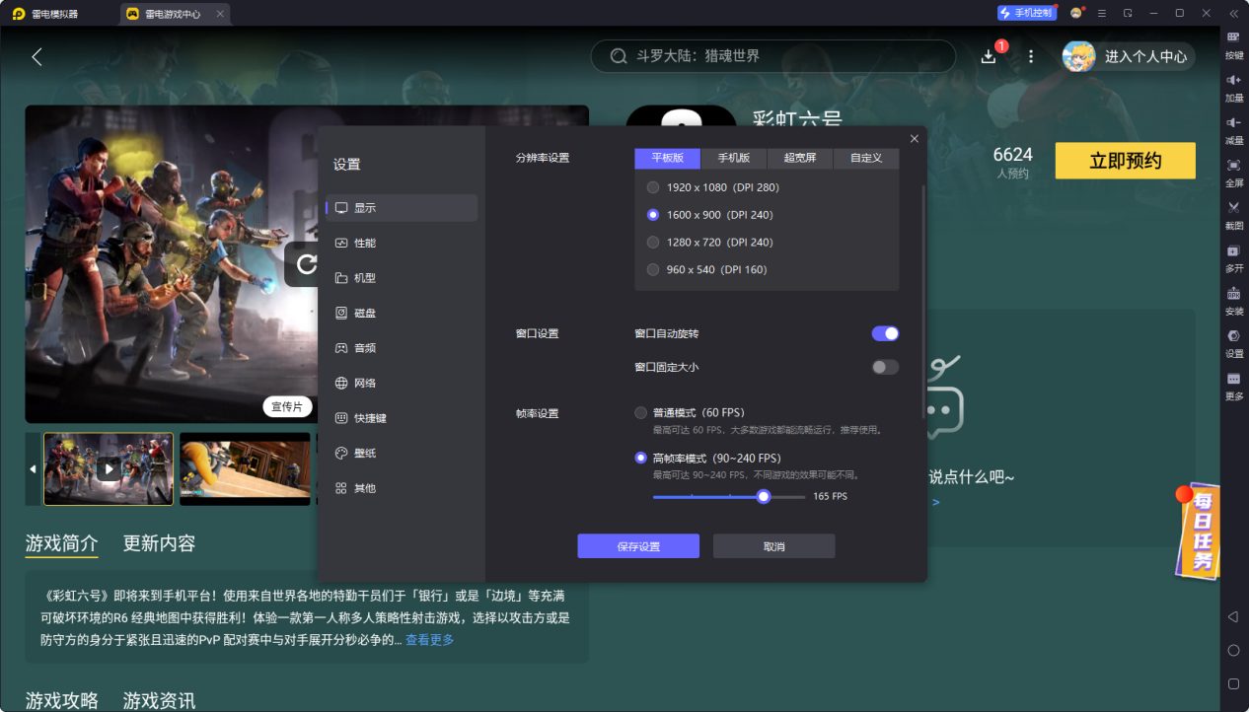Click the window resize icon in title bar
The width and height of the screenshot is (1249, 712).
(1128, 13)
